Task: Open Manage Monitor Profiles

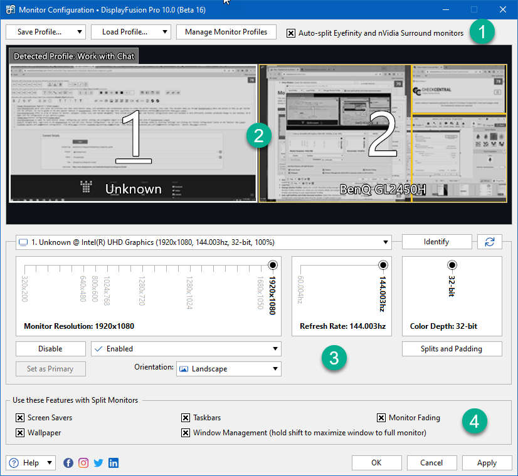Action: 226,32
